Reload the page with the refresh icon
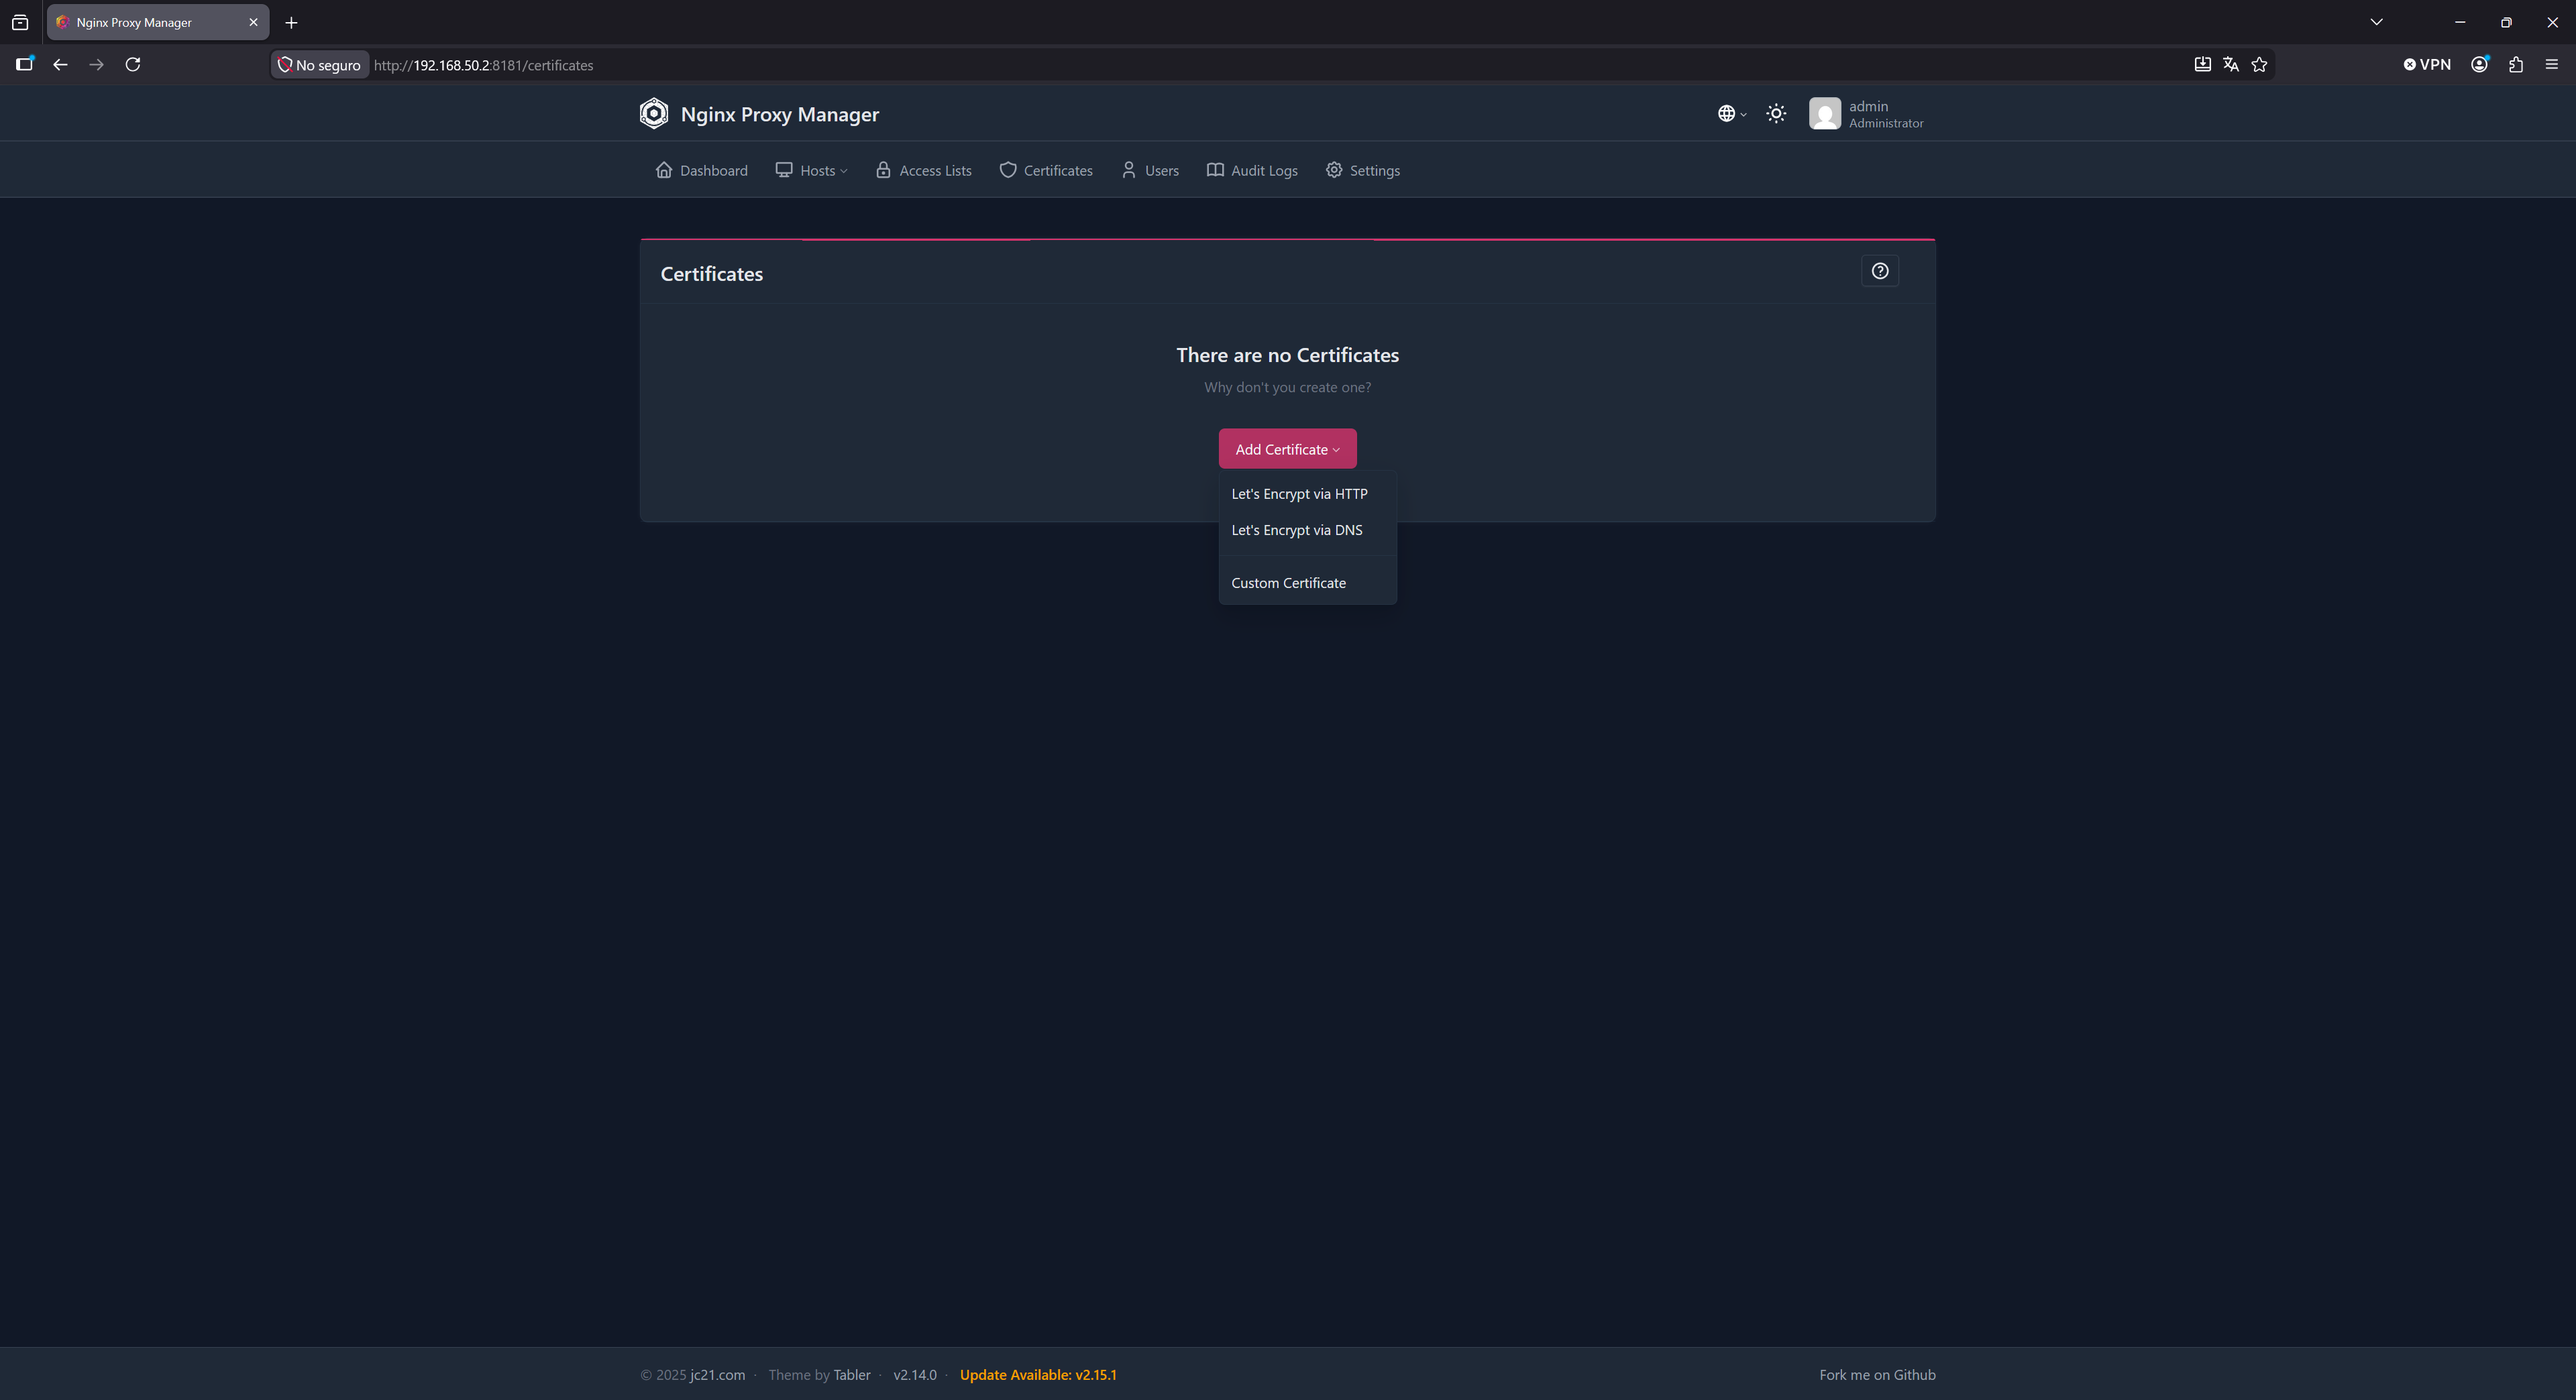Viewport: 2576px width, 1400px height. point(132,65)
